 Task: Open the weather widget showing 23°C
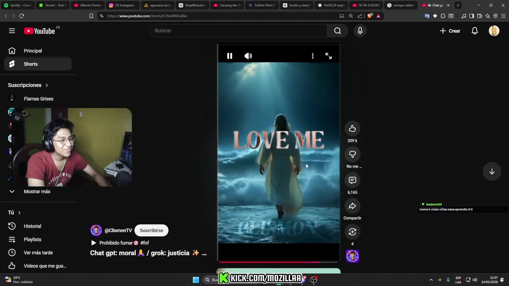pyautogui.click(x=19, y=280)
